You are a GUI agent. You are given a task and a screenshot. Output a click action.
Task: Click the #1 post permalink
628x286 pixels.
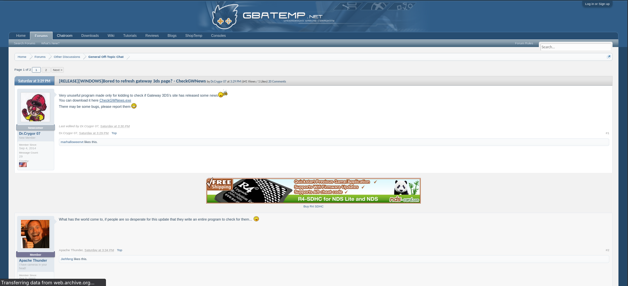pyautogui.click(x=607, y=133)
